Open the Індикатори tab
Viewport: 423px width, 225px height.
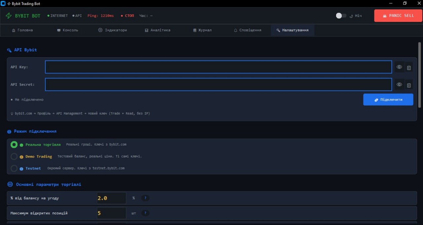click(x=112, y=30)
